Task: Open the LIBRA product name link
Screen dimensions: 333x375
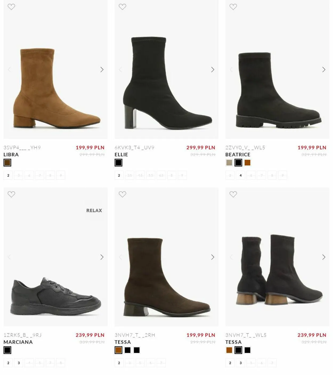Action: (x=11, y=154)
